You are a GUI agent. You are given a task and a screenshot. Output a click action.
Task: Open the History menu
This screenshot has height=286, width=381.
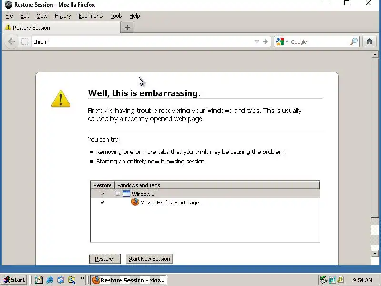[x=63, y=16]
